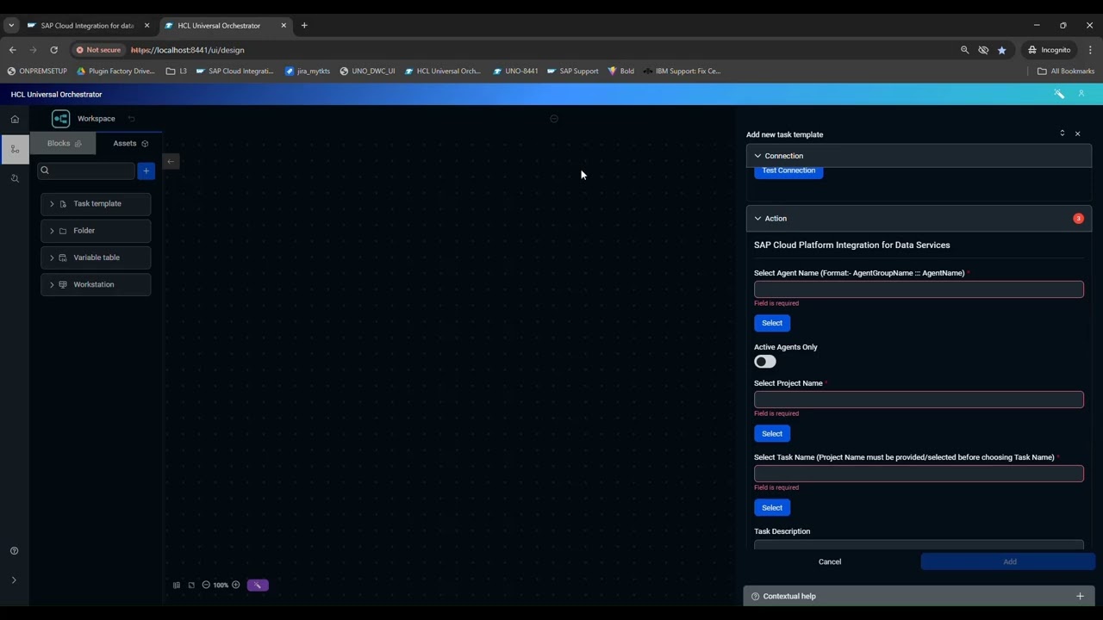The image size is (1103, 620).
Task: Click the 100% zoom level text
Action: click(221, 586)
